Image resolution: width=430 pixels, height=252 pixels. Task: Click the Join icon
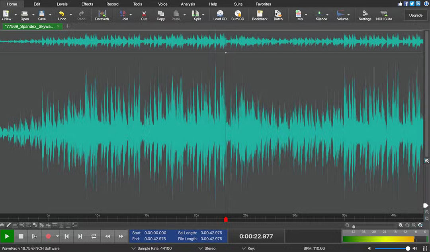click(x=124, y=15)
